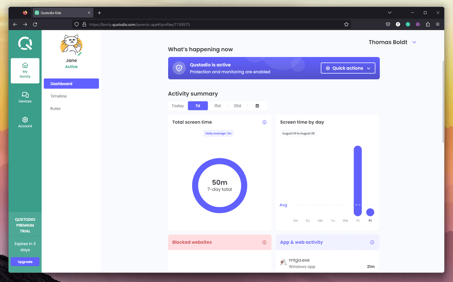
Task: Click the Avg label on chart
Action: [283, 205]
